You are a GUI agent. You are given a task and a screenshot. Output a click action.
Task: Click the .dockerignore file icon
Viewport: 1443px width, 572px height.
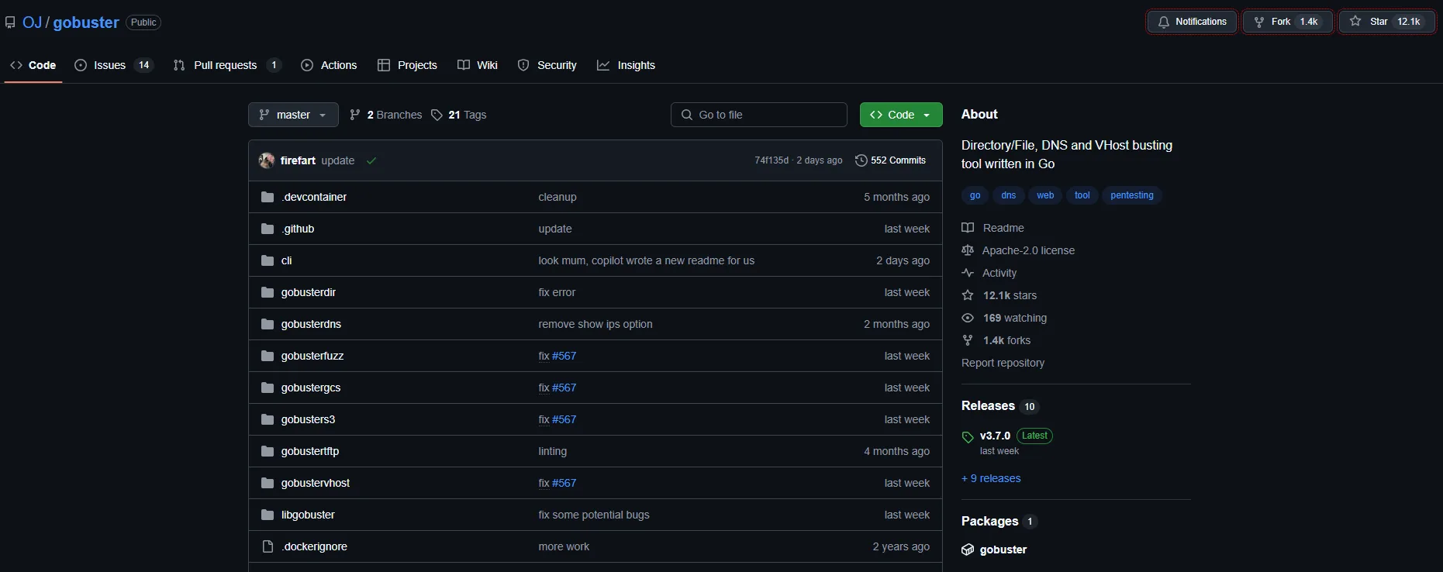pos(268,546)
